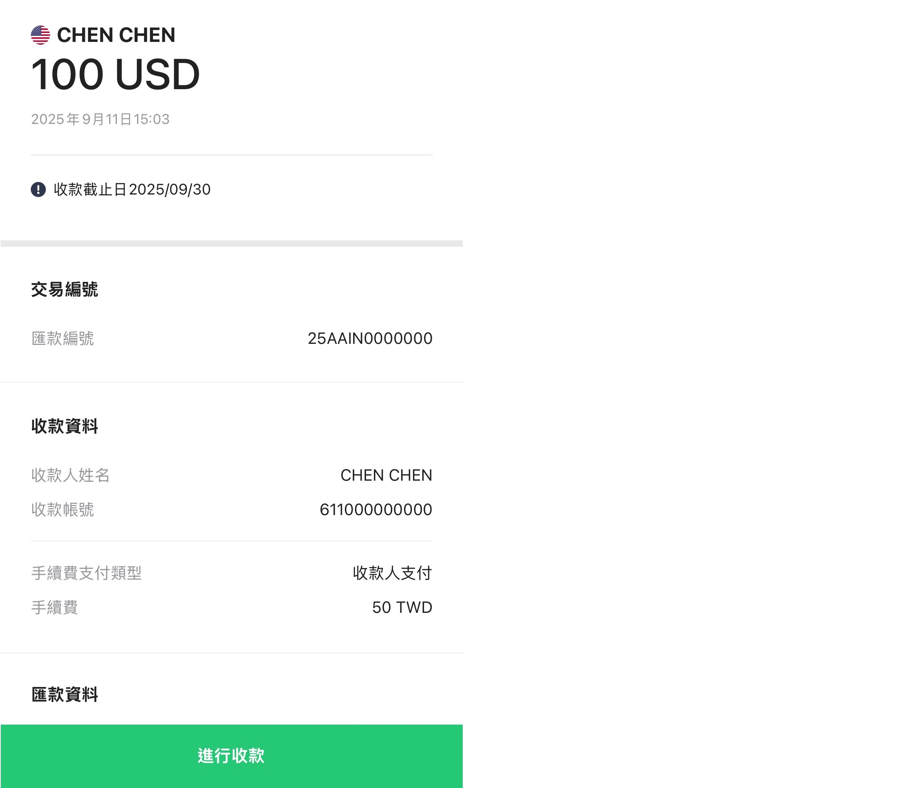Click the US flag icon

pyautogui.click(x=40, y=35)
